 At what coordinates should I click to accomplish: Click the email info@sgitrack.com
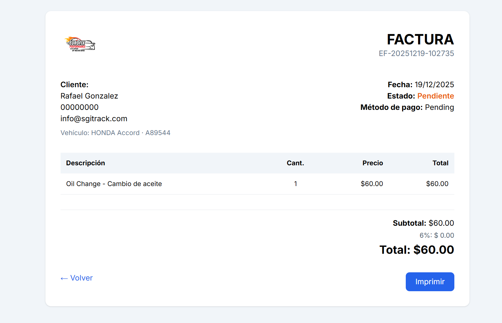(94, 119)
